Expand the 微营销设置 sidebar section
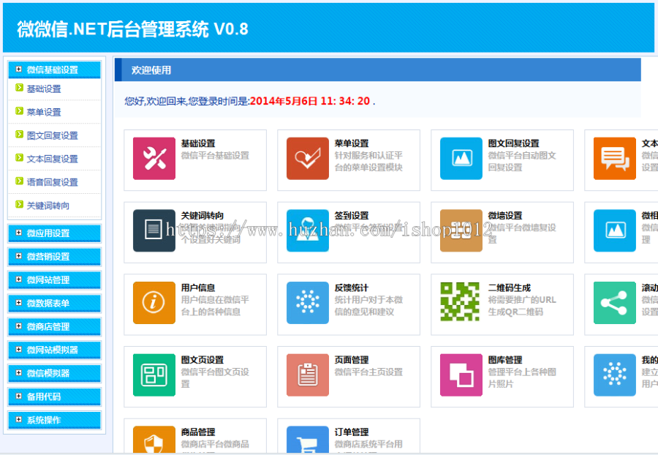The width and height of the screenshot is (658, 455). [x=53, y=256]
